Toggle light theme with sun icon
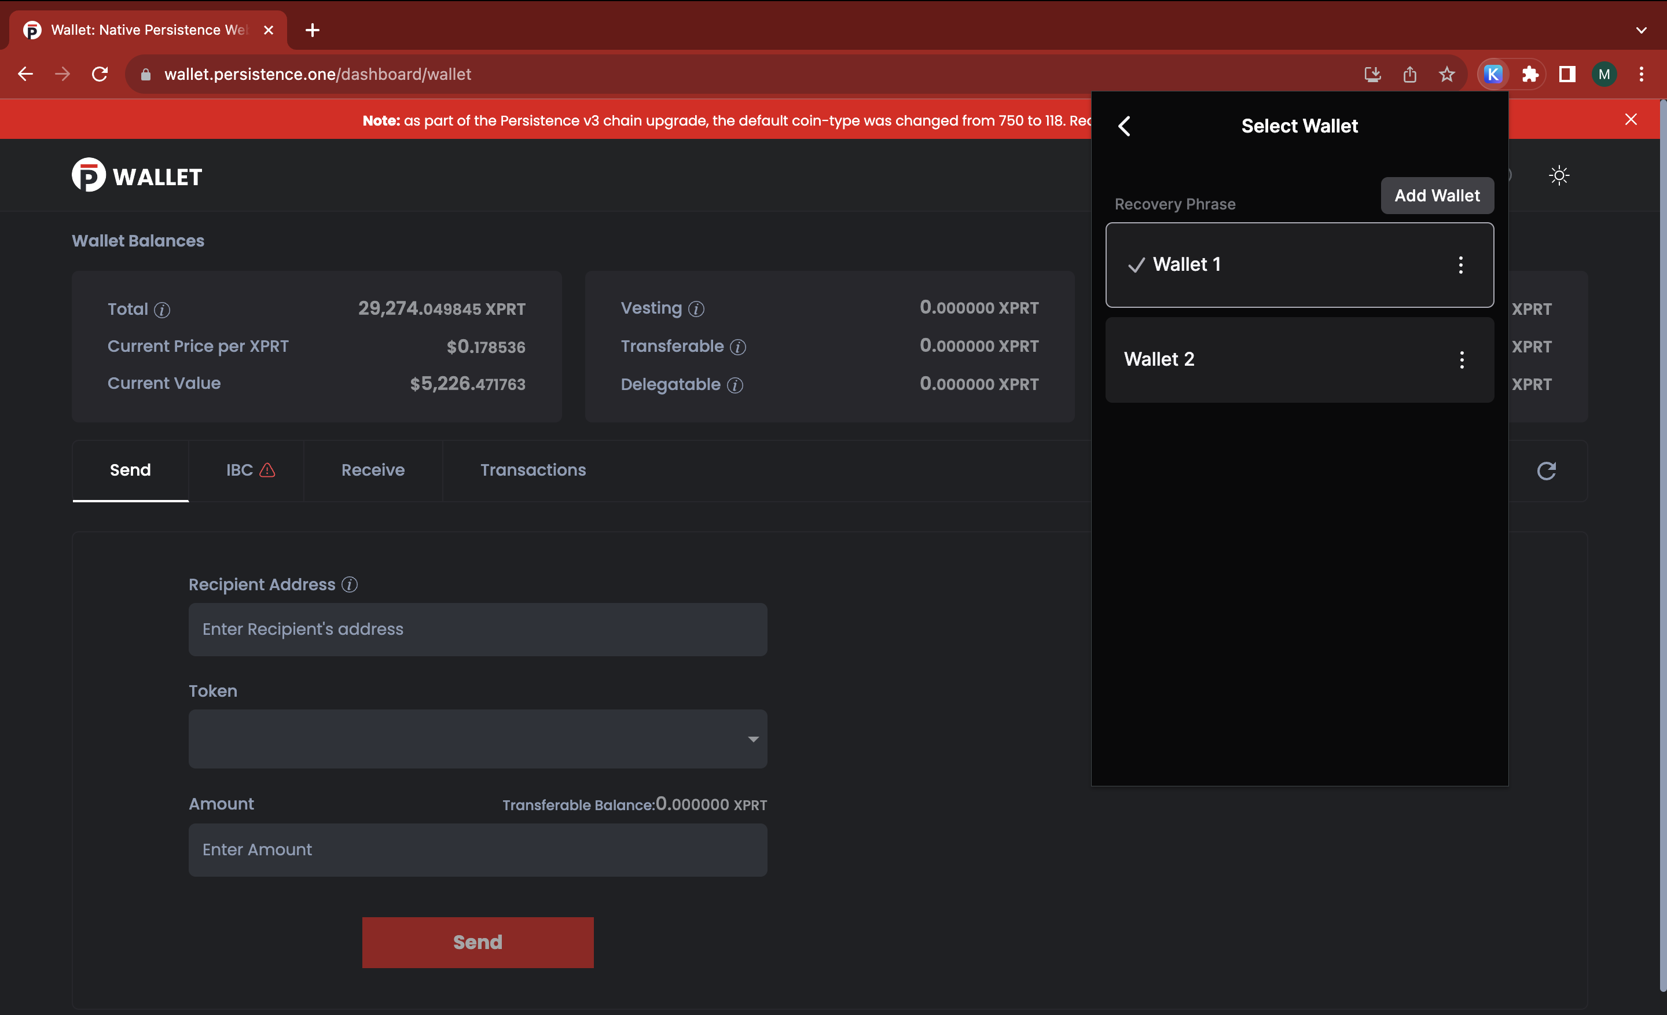The width and height of the screenshot is (1667, 1015). point(1559,176)
